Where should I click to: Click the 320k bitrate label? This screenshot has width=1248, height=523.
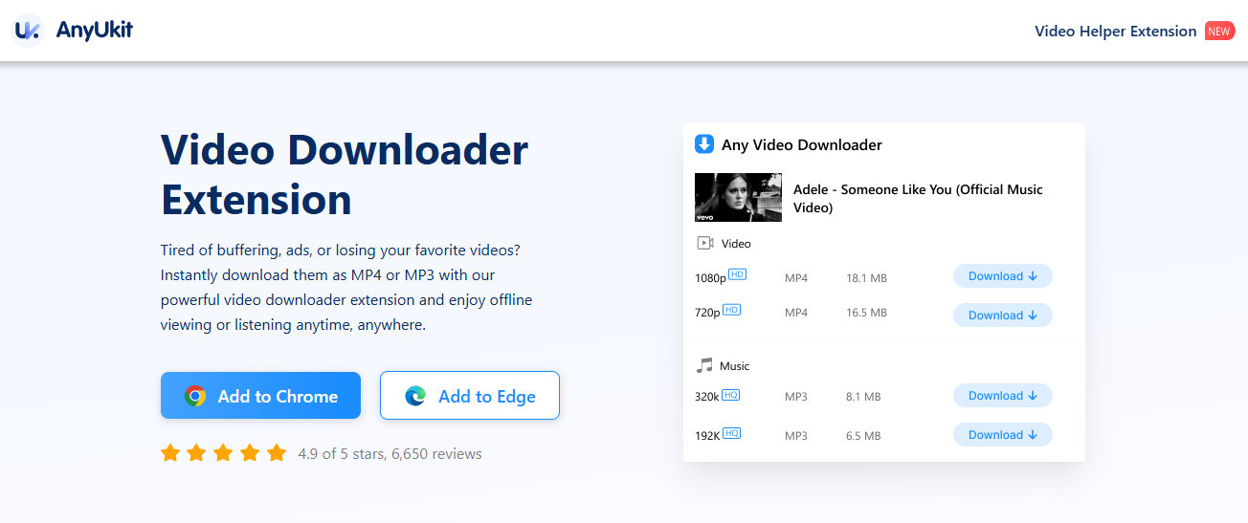[x=707, y=397]
